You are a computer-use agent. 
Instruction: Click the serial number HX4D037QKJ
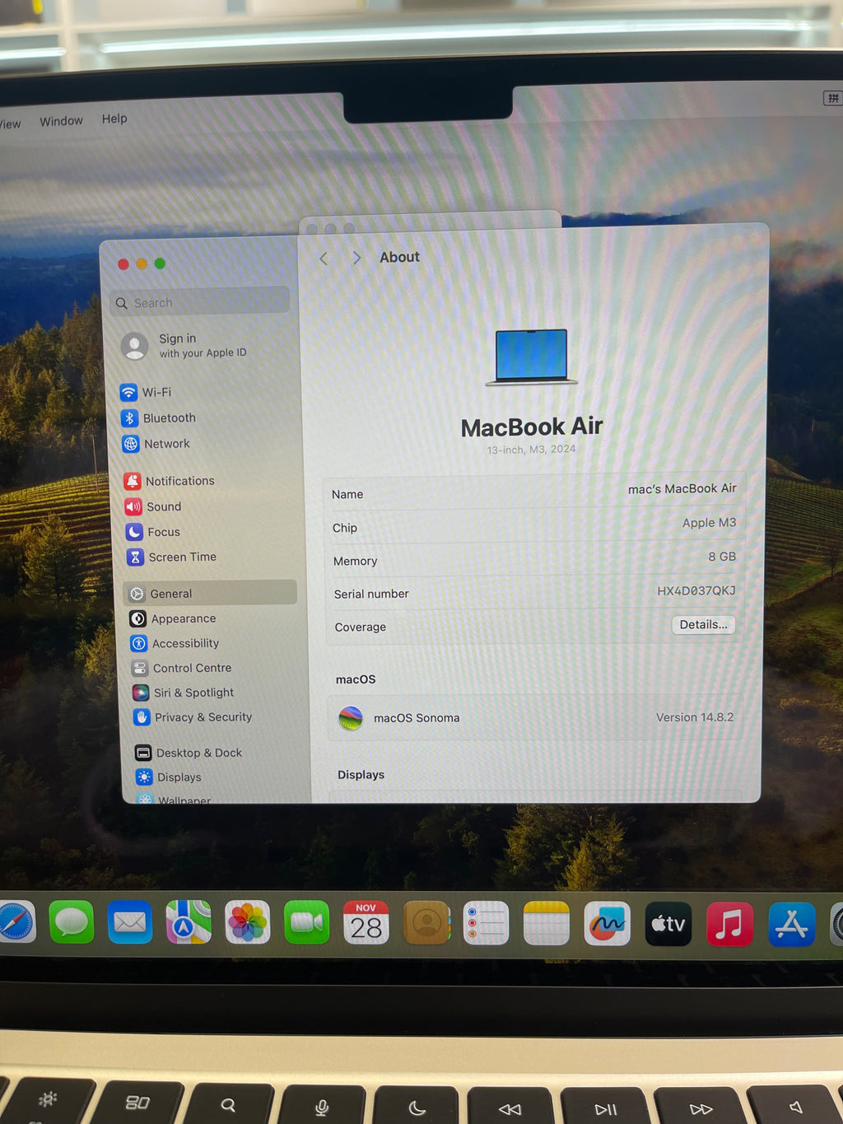696,590
